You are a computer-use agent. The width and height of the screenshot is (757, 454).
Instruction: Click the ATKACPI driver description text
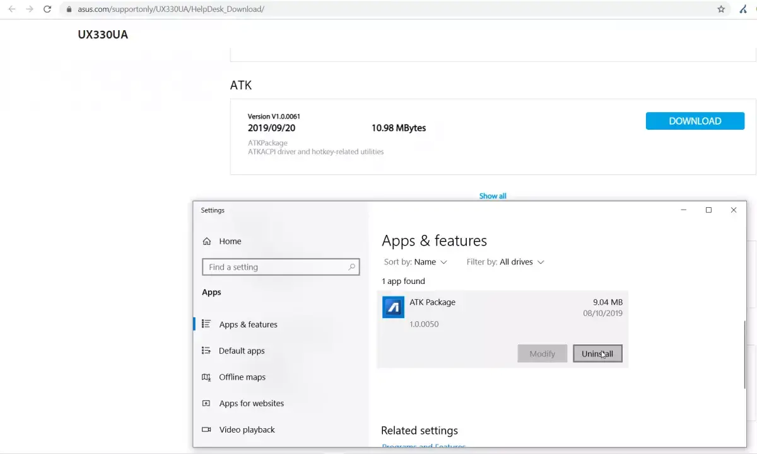(315, 152)
